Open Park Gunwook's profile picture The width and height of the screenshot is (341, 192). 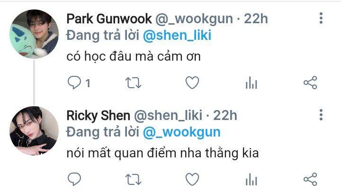(x=34, y=34)
